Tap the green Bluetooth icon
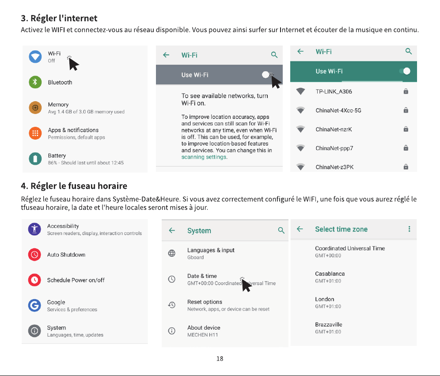440x376 pixels. 35,82
